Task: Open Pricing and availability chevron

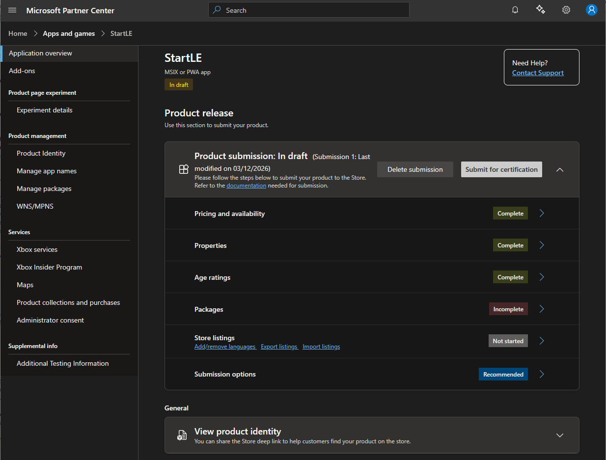Action: (x=542, y=213)
